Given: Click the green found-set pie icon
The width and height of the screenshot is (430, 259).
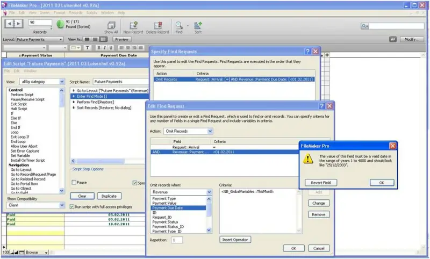Looking at the screenshot, I should (60, 24).
